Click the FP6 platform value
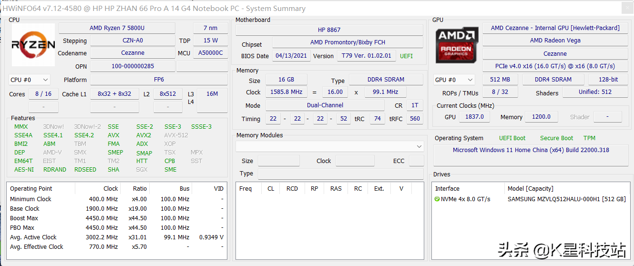This screenshot has width=634, height=266. click(x=159, y=80)
